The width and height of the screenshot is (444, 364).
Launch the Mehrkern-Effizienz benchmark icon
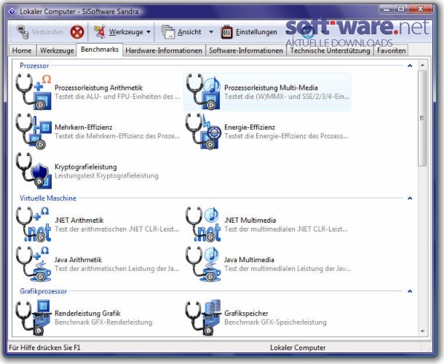[x=33, y=131]
